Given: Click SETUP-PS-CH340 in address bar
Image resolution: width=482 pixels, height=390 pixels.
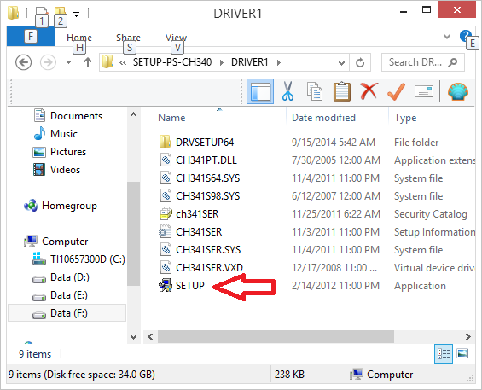Looking at the screenshot, I should 172,62.
